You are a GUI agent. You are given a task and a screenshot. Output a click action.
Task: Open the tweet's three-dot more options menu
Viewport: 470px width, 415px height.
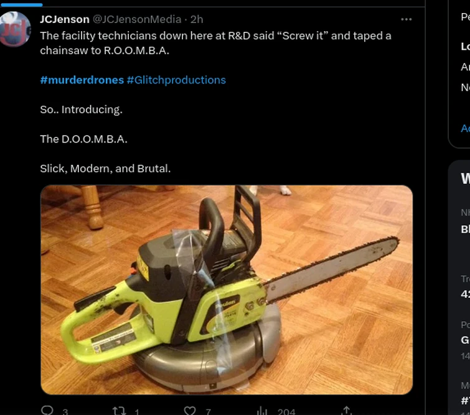click(406, 19)
